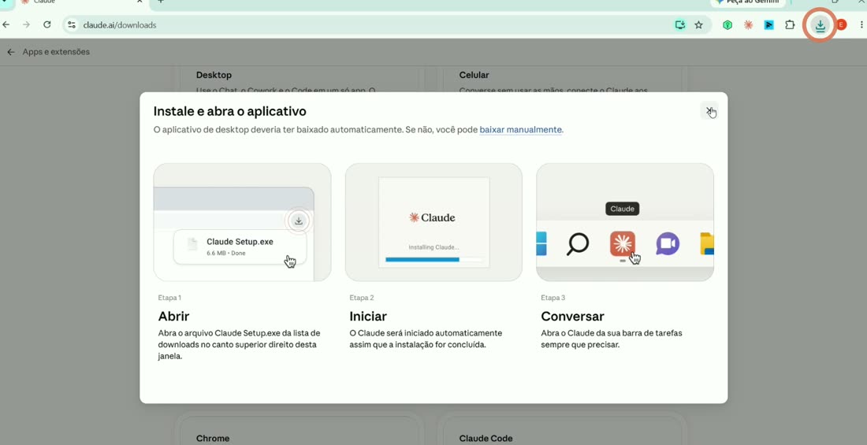
Task: Click the 'Etapa 1' label
Action: 169,298
